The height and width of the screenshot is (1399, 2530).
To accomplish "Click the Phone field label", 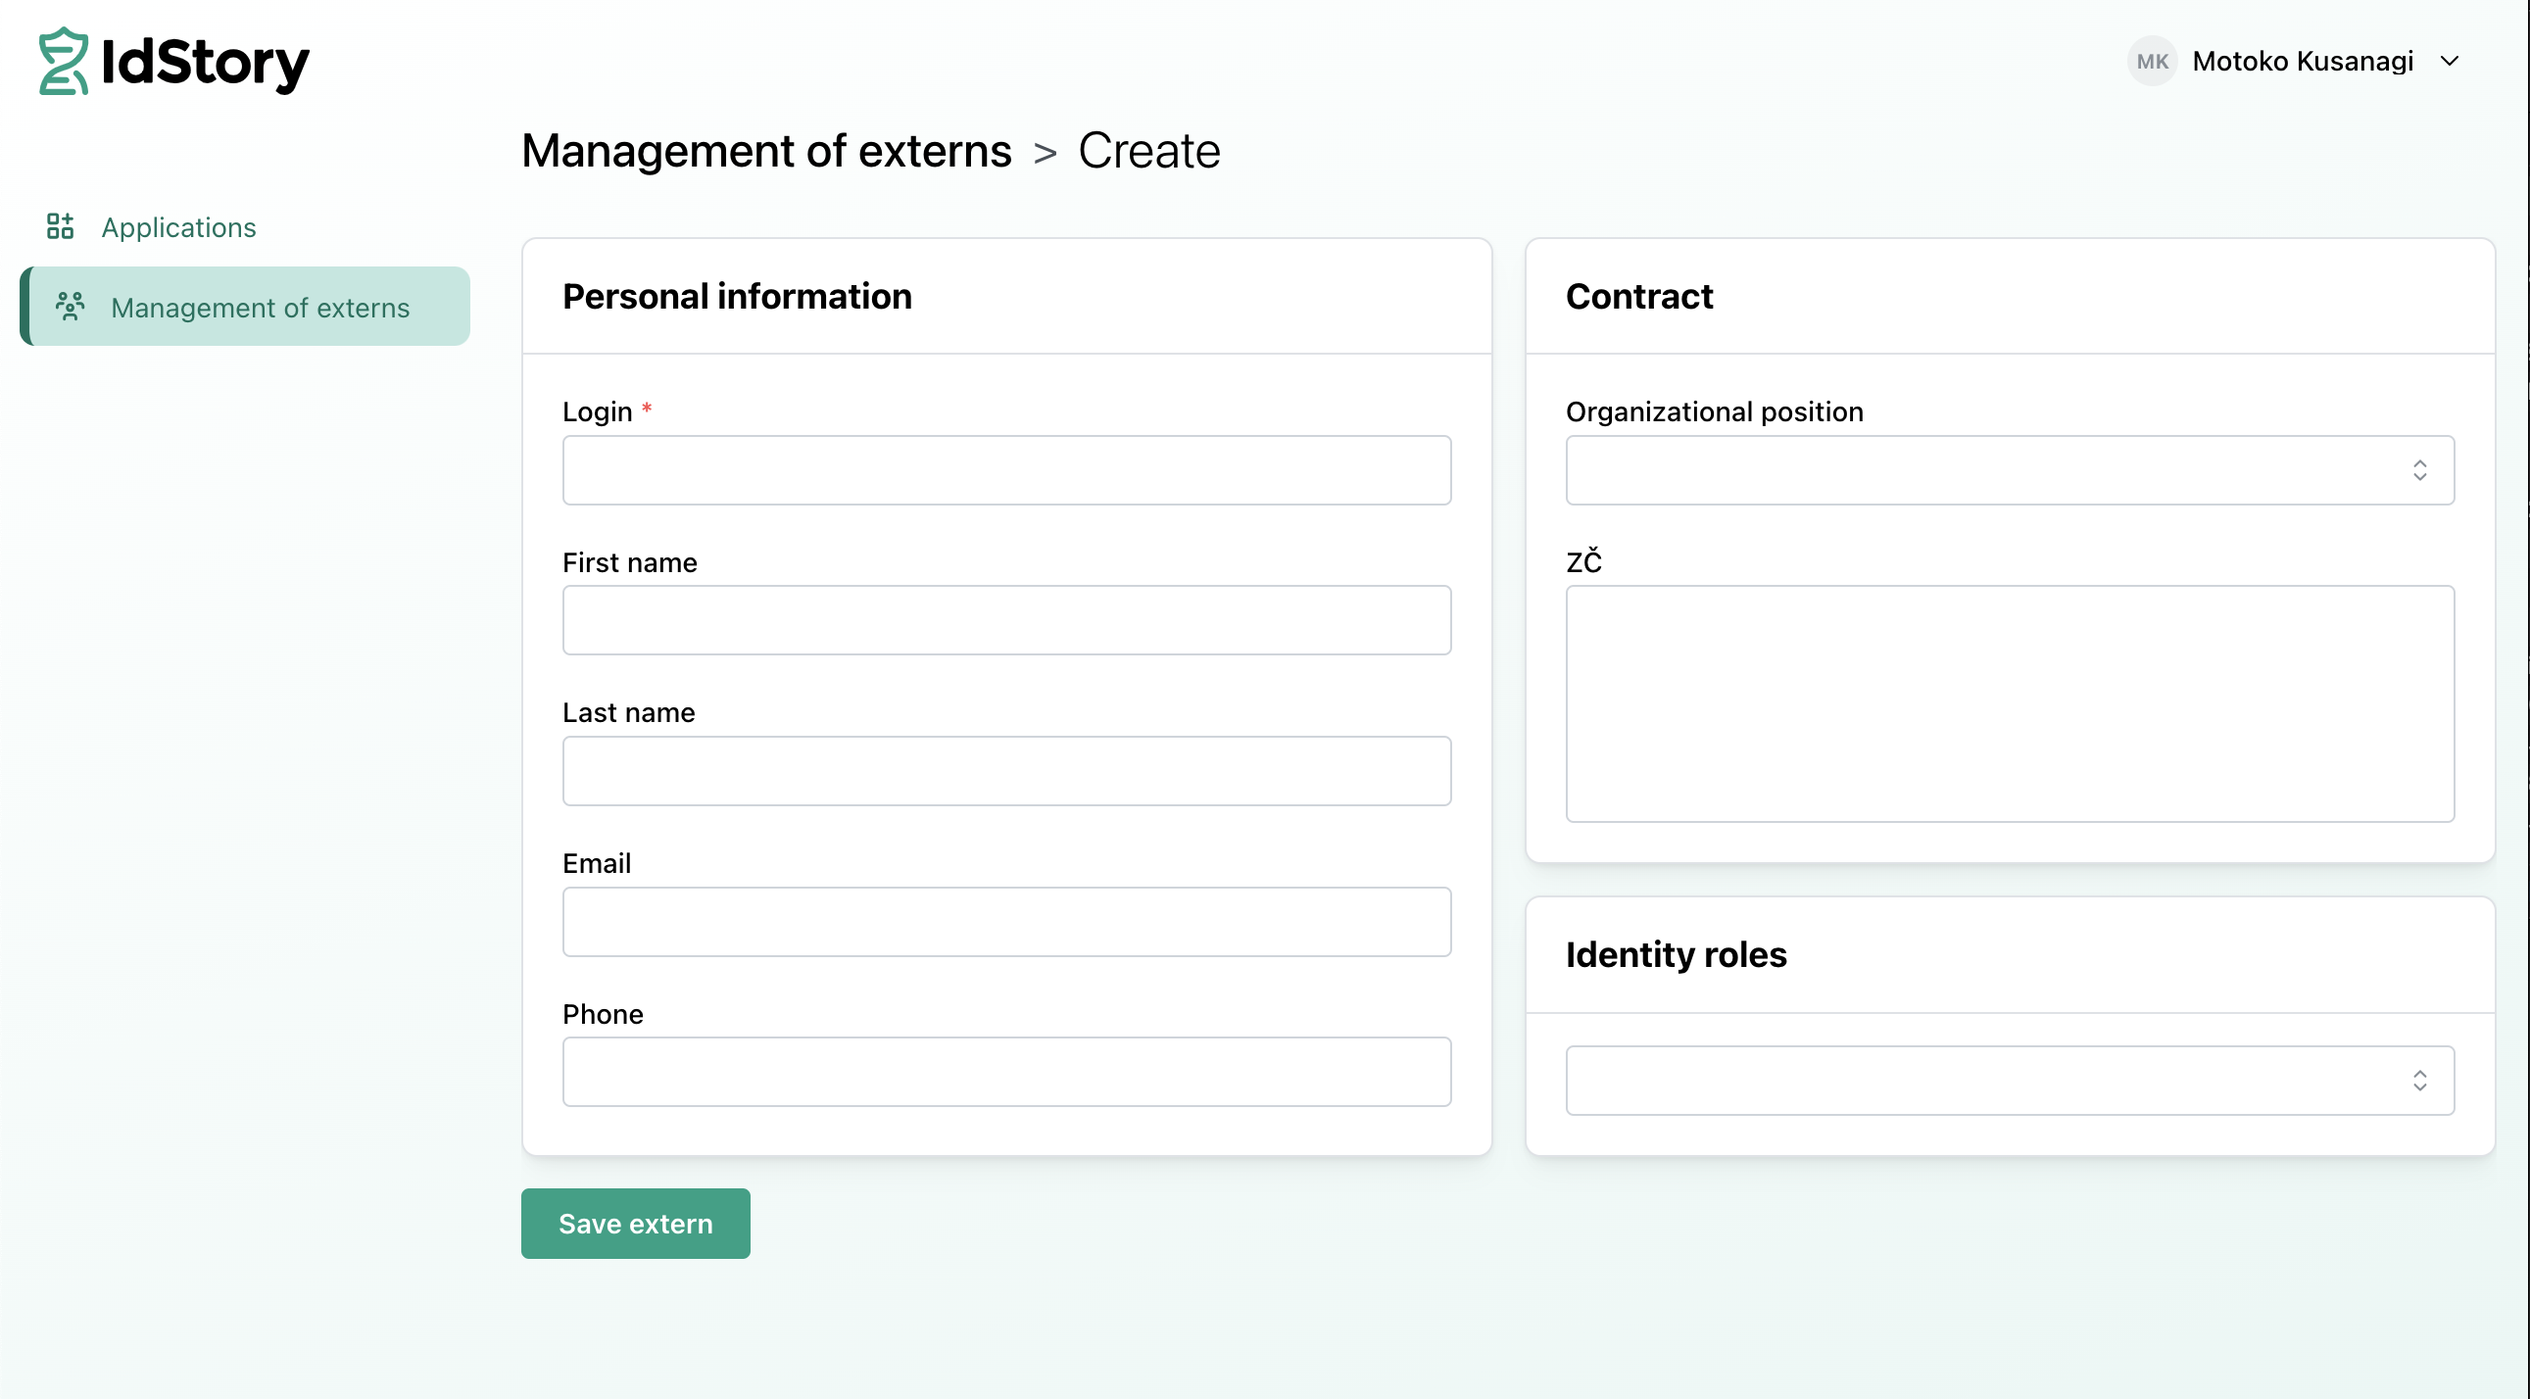I will (603, 1014).
